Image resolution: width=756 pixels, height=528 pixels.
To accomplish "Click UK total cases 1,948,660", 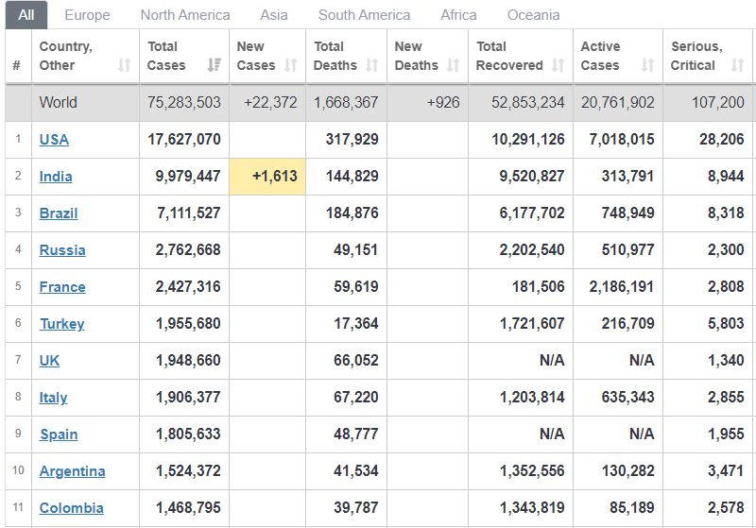I will [x=188, y=361].
